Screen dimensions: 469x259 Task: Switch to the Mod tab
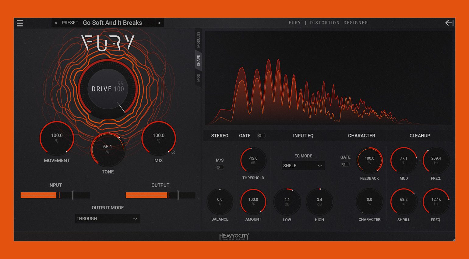[x=199, y=78]
